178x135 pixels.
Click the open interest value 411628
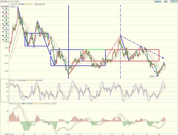[x=6, y=30]
